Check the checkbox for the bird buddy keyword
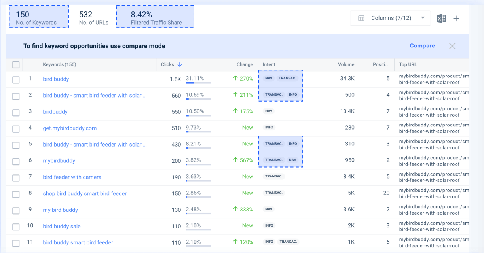The image size is (484, 253). point(16,79)
